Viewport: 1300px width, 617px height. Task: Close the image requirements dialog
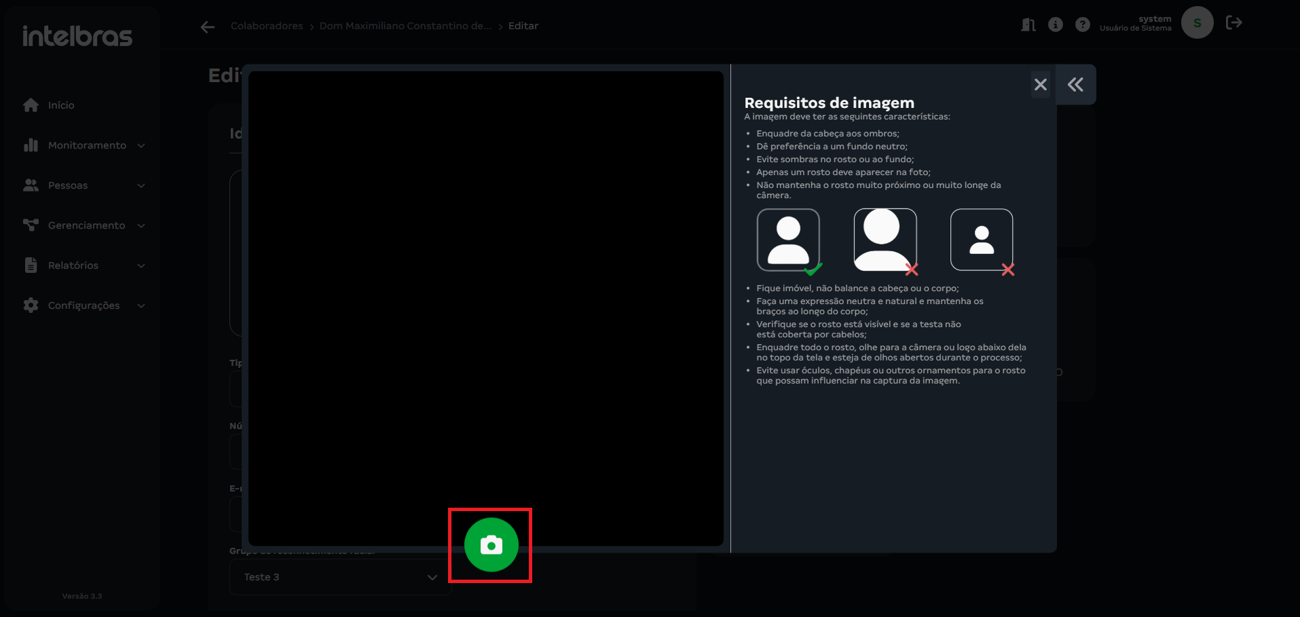pos(1040,85)
